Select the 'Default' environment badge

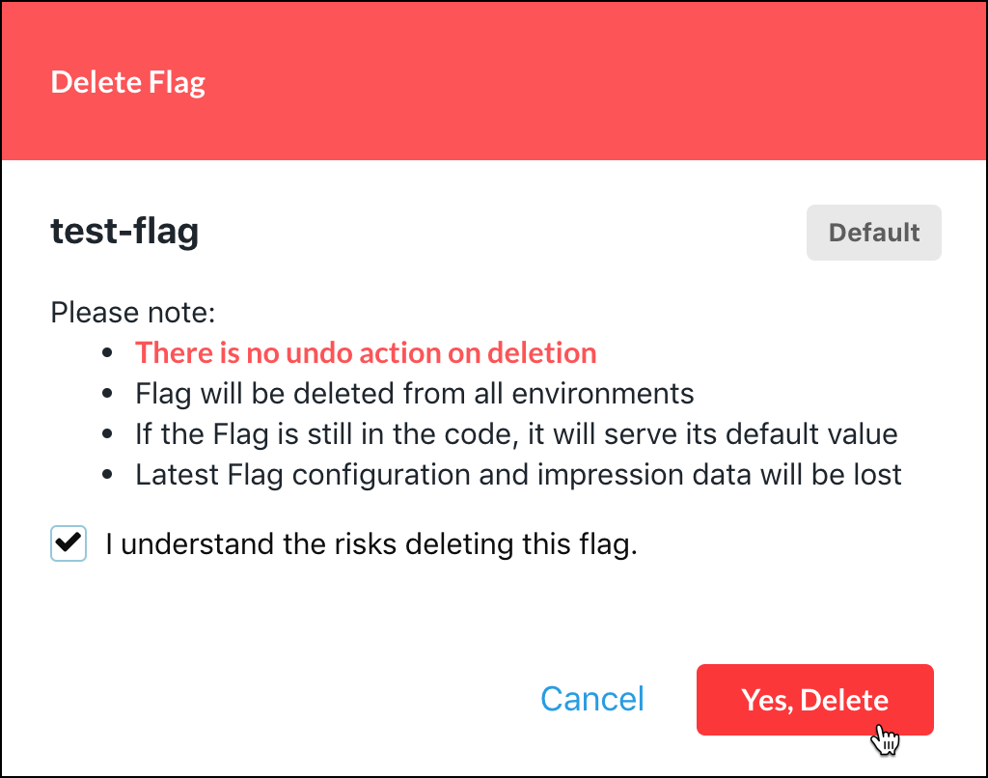[x=873, y=232]
